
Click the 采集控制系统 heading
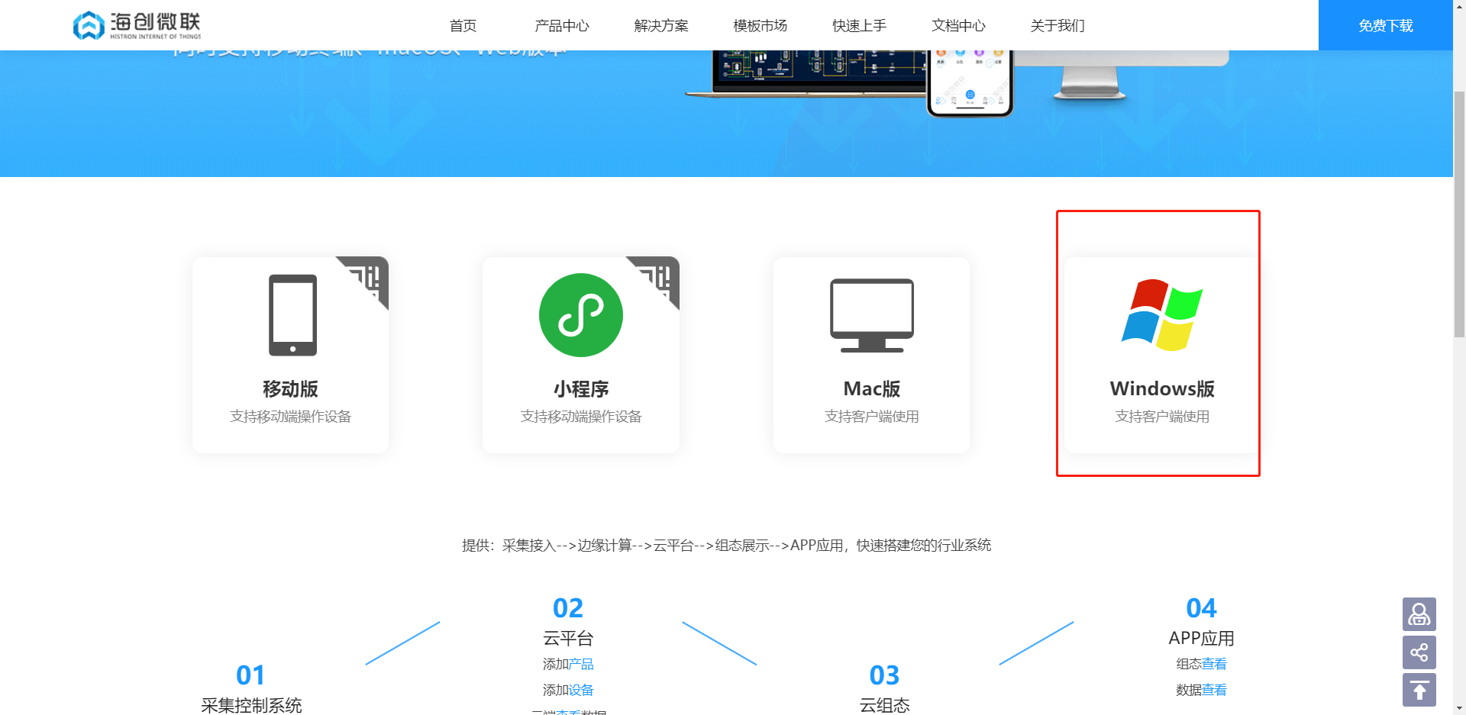(251, 706)
